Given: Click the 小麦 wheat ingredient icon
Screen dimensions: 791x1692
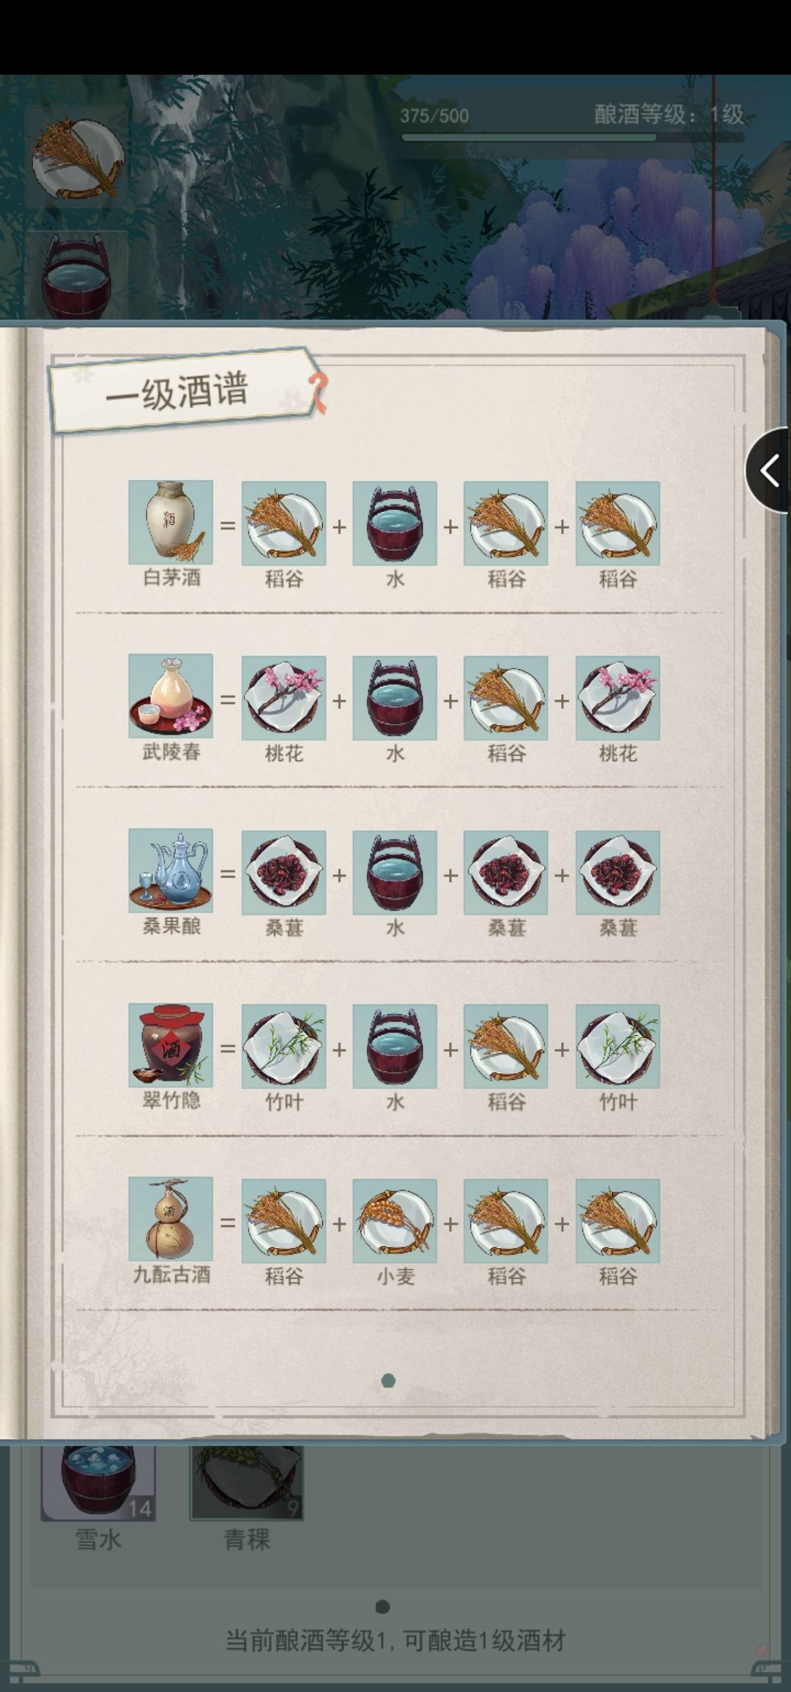Looking at the screenshot, I should [x=395, y=1221].
